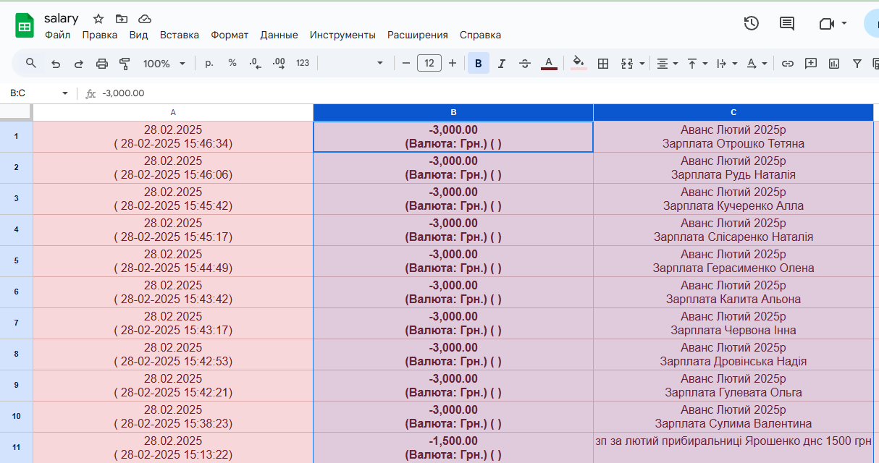
Task: Toggle bold formatting
Action: coord(479,63)
